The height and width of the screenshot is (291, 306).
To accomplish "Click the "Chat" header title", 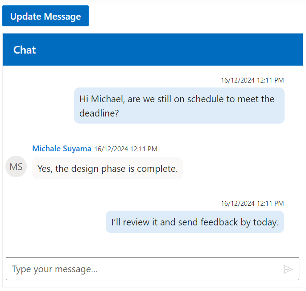I will (25, 50).
